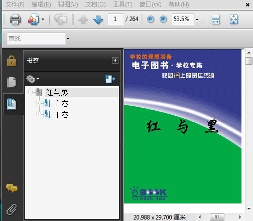The height and width of the screenshot is (221, 253).
Task: Expand the 下卷 bookmark node
Action: point(39,114)
